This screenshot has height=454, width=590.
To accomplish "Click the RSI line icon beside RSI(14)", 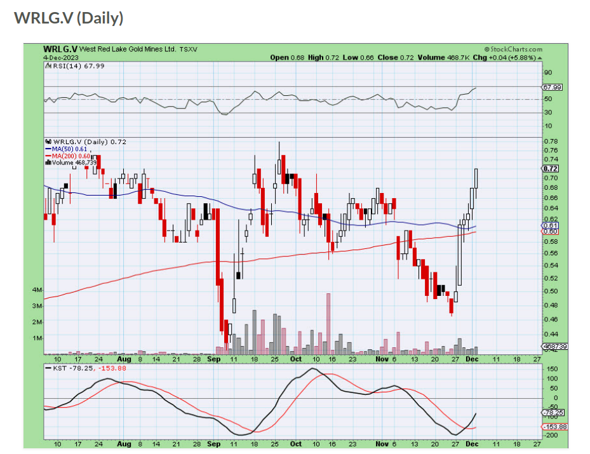I will pyautogui.click(x=48, y=66).
